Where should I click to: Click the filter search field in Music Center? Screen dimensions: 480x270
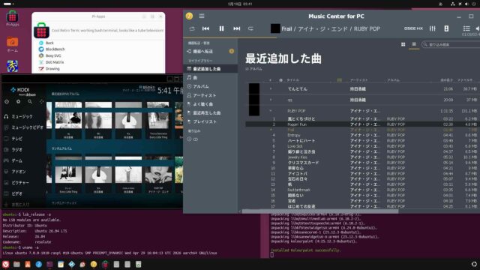click(451, 44)
